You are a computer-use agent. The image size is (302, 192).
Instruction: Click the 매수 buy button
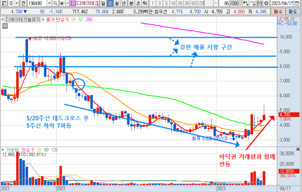point(278,12)
